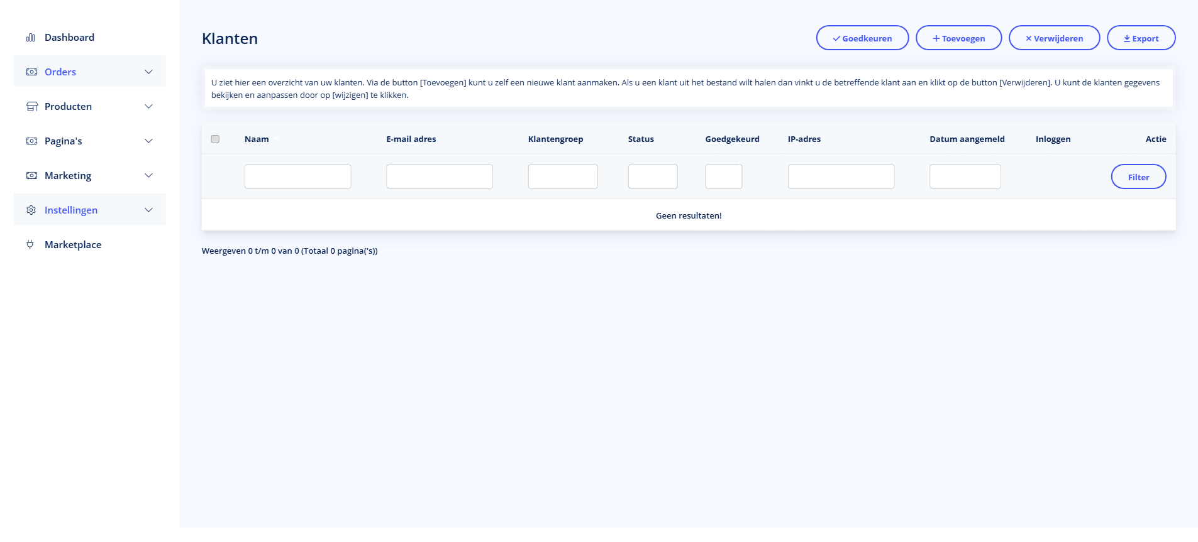This screenshot has width=1198, height=542.
Task: Open the Marketplace menu item
Action: click(73, 245)
